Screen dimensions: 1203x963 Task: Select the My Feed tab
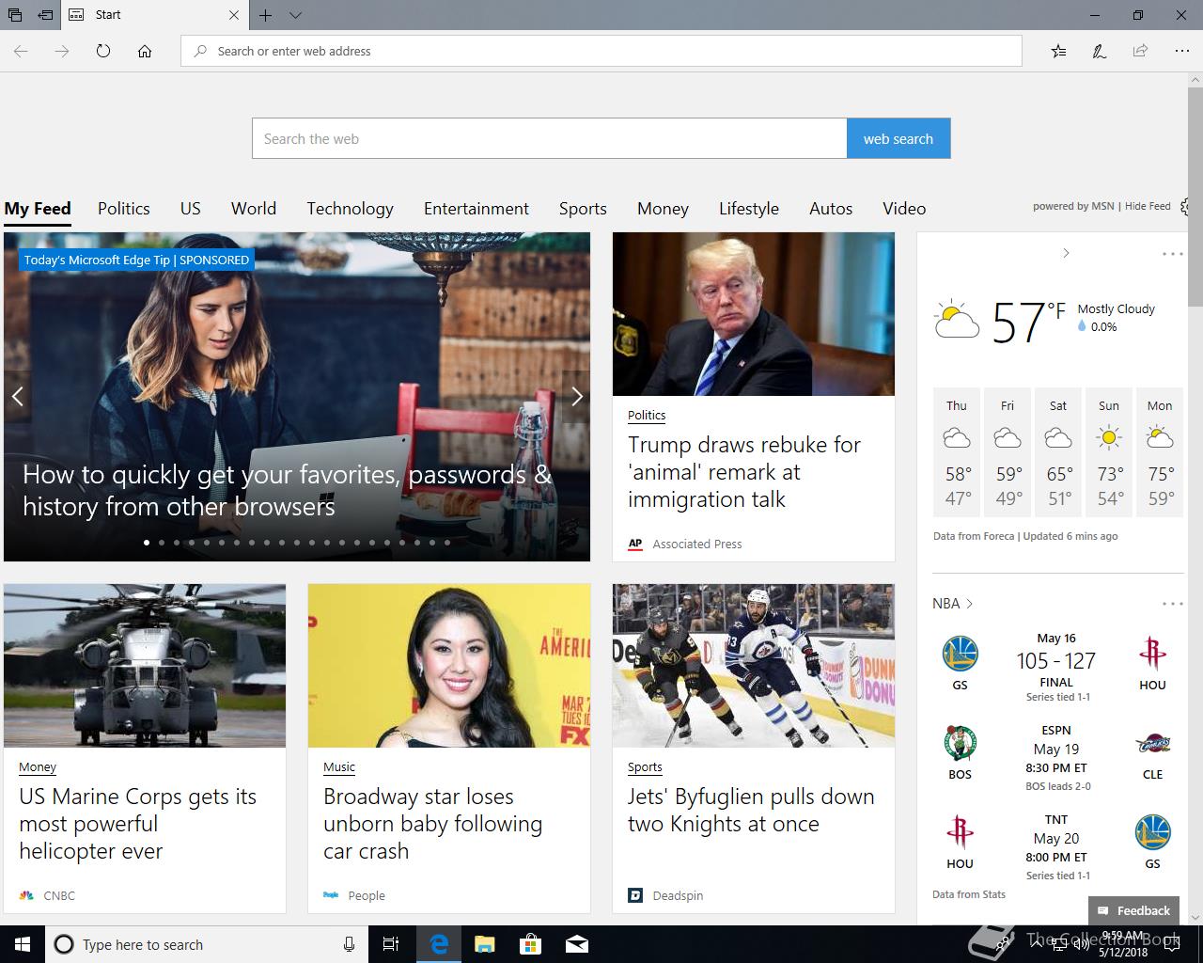click(x=38, y=209)
